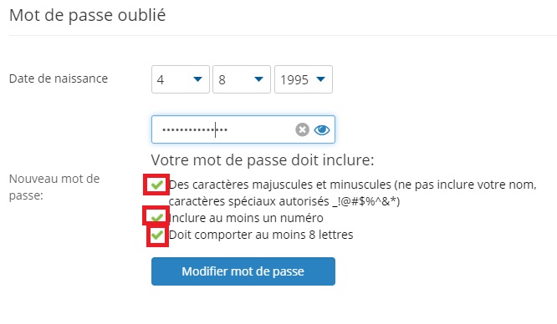Click the checkmark beside Inclure au moins un numéro
Image resolution: width=557 pixels, height=324 pixels.
(x=156, y=217)
